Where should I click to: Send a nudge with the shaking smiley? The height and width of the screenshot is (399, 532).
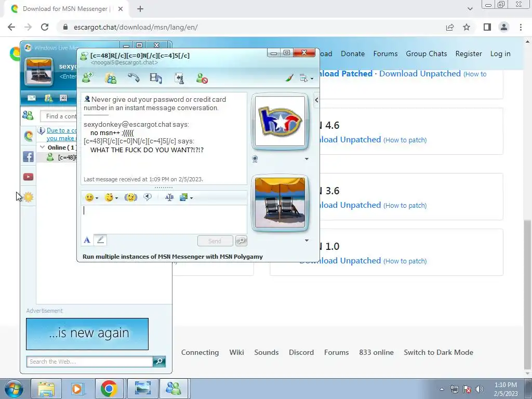131,197
